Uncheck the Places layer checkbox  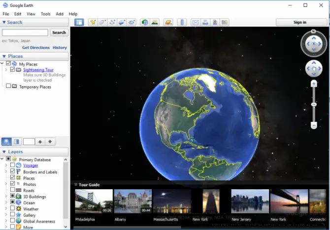(13, 177)
